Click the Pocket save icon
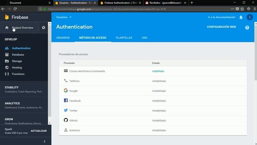Viewport: 257px width, 145px height. [237, 9]
